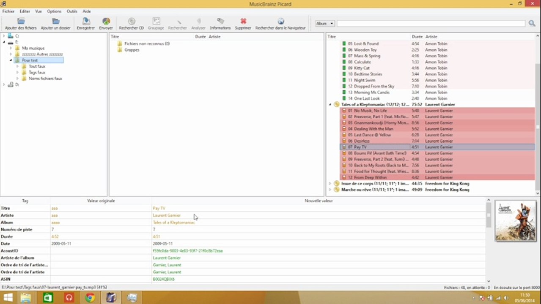Expand the Tags faux folder
This screenshot has width=541, height=304.
tap(17, 73)
